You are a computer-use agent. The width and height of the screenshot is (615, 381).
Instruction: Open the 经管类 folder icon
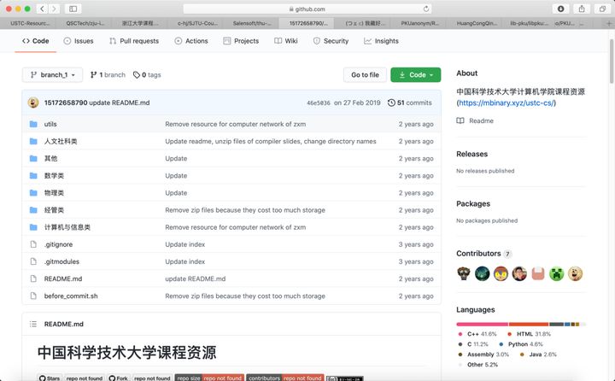tap(33, 210)
